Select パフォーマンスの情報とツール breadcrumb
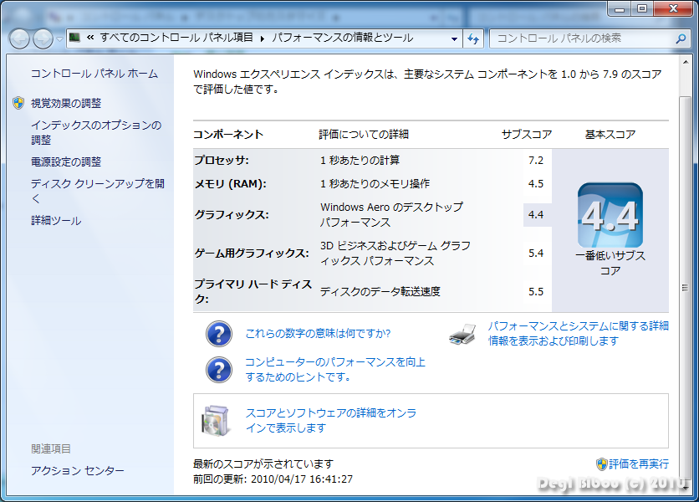The image size is (699, 502). pos(342,38)
